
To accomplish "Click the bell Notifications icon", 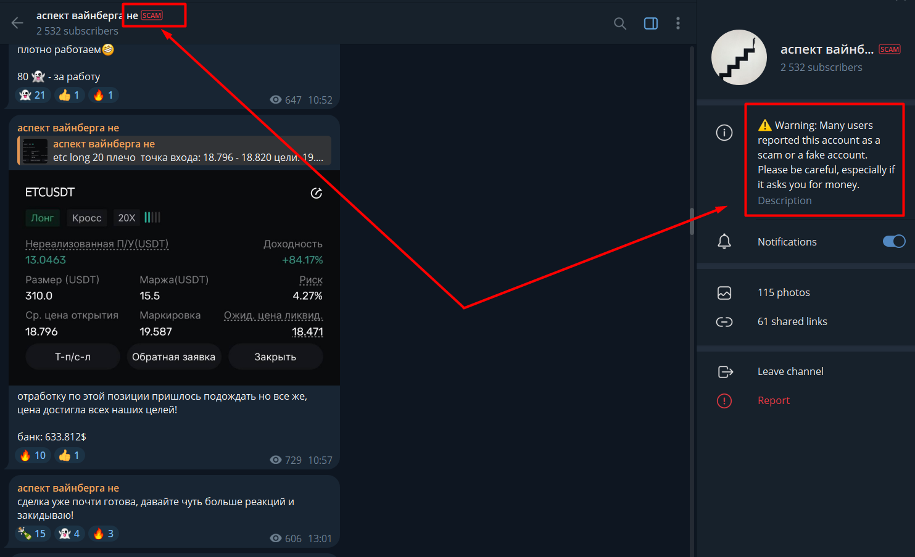I will click(724, 241).
